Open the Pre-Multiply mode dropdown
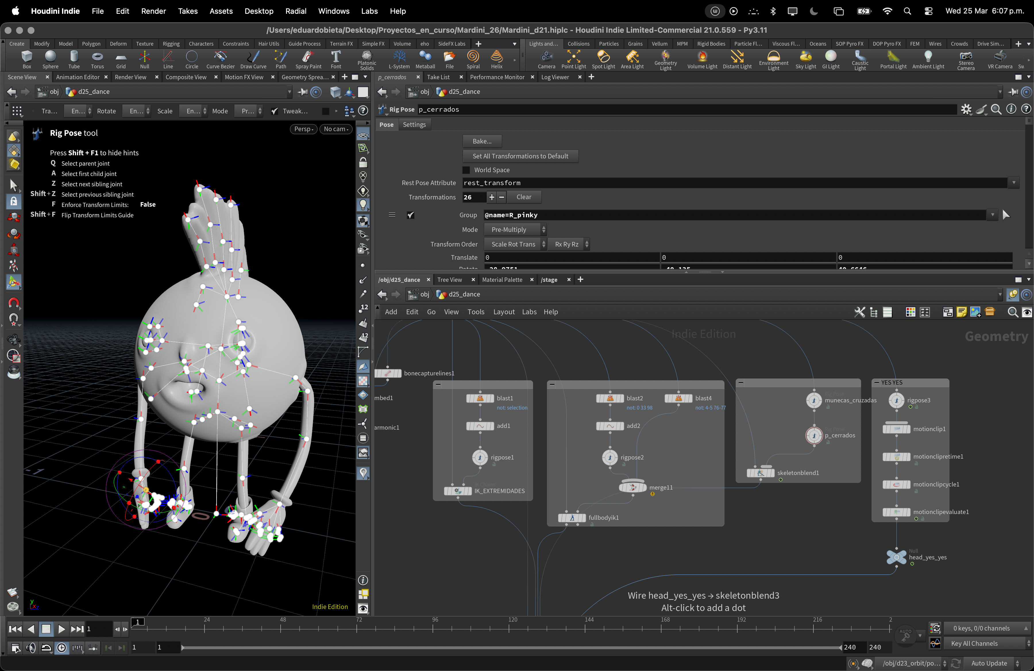The width and height of the screenshot is (1034, 671). point(515,230)
